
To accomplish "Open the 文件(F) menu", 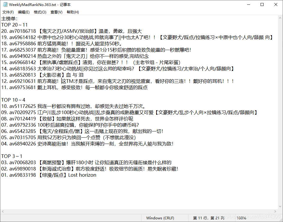I will (8, 12).
